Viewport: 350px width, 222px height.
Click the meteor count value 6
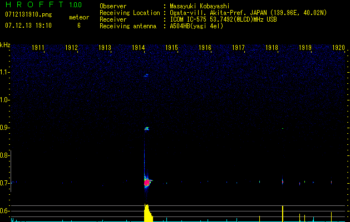[78, 26]
